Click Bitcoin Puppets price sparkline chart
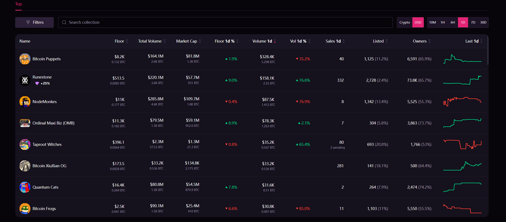 click(462, 59)
